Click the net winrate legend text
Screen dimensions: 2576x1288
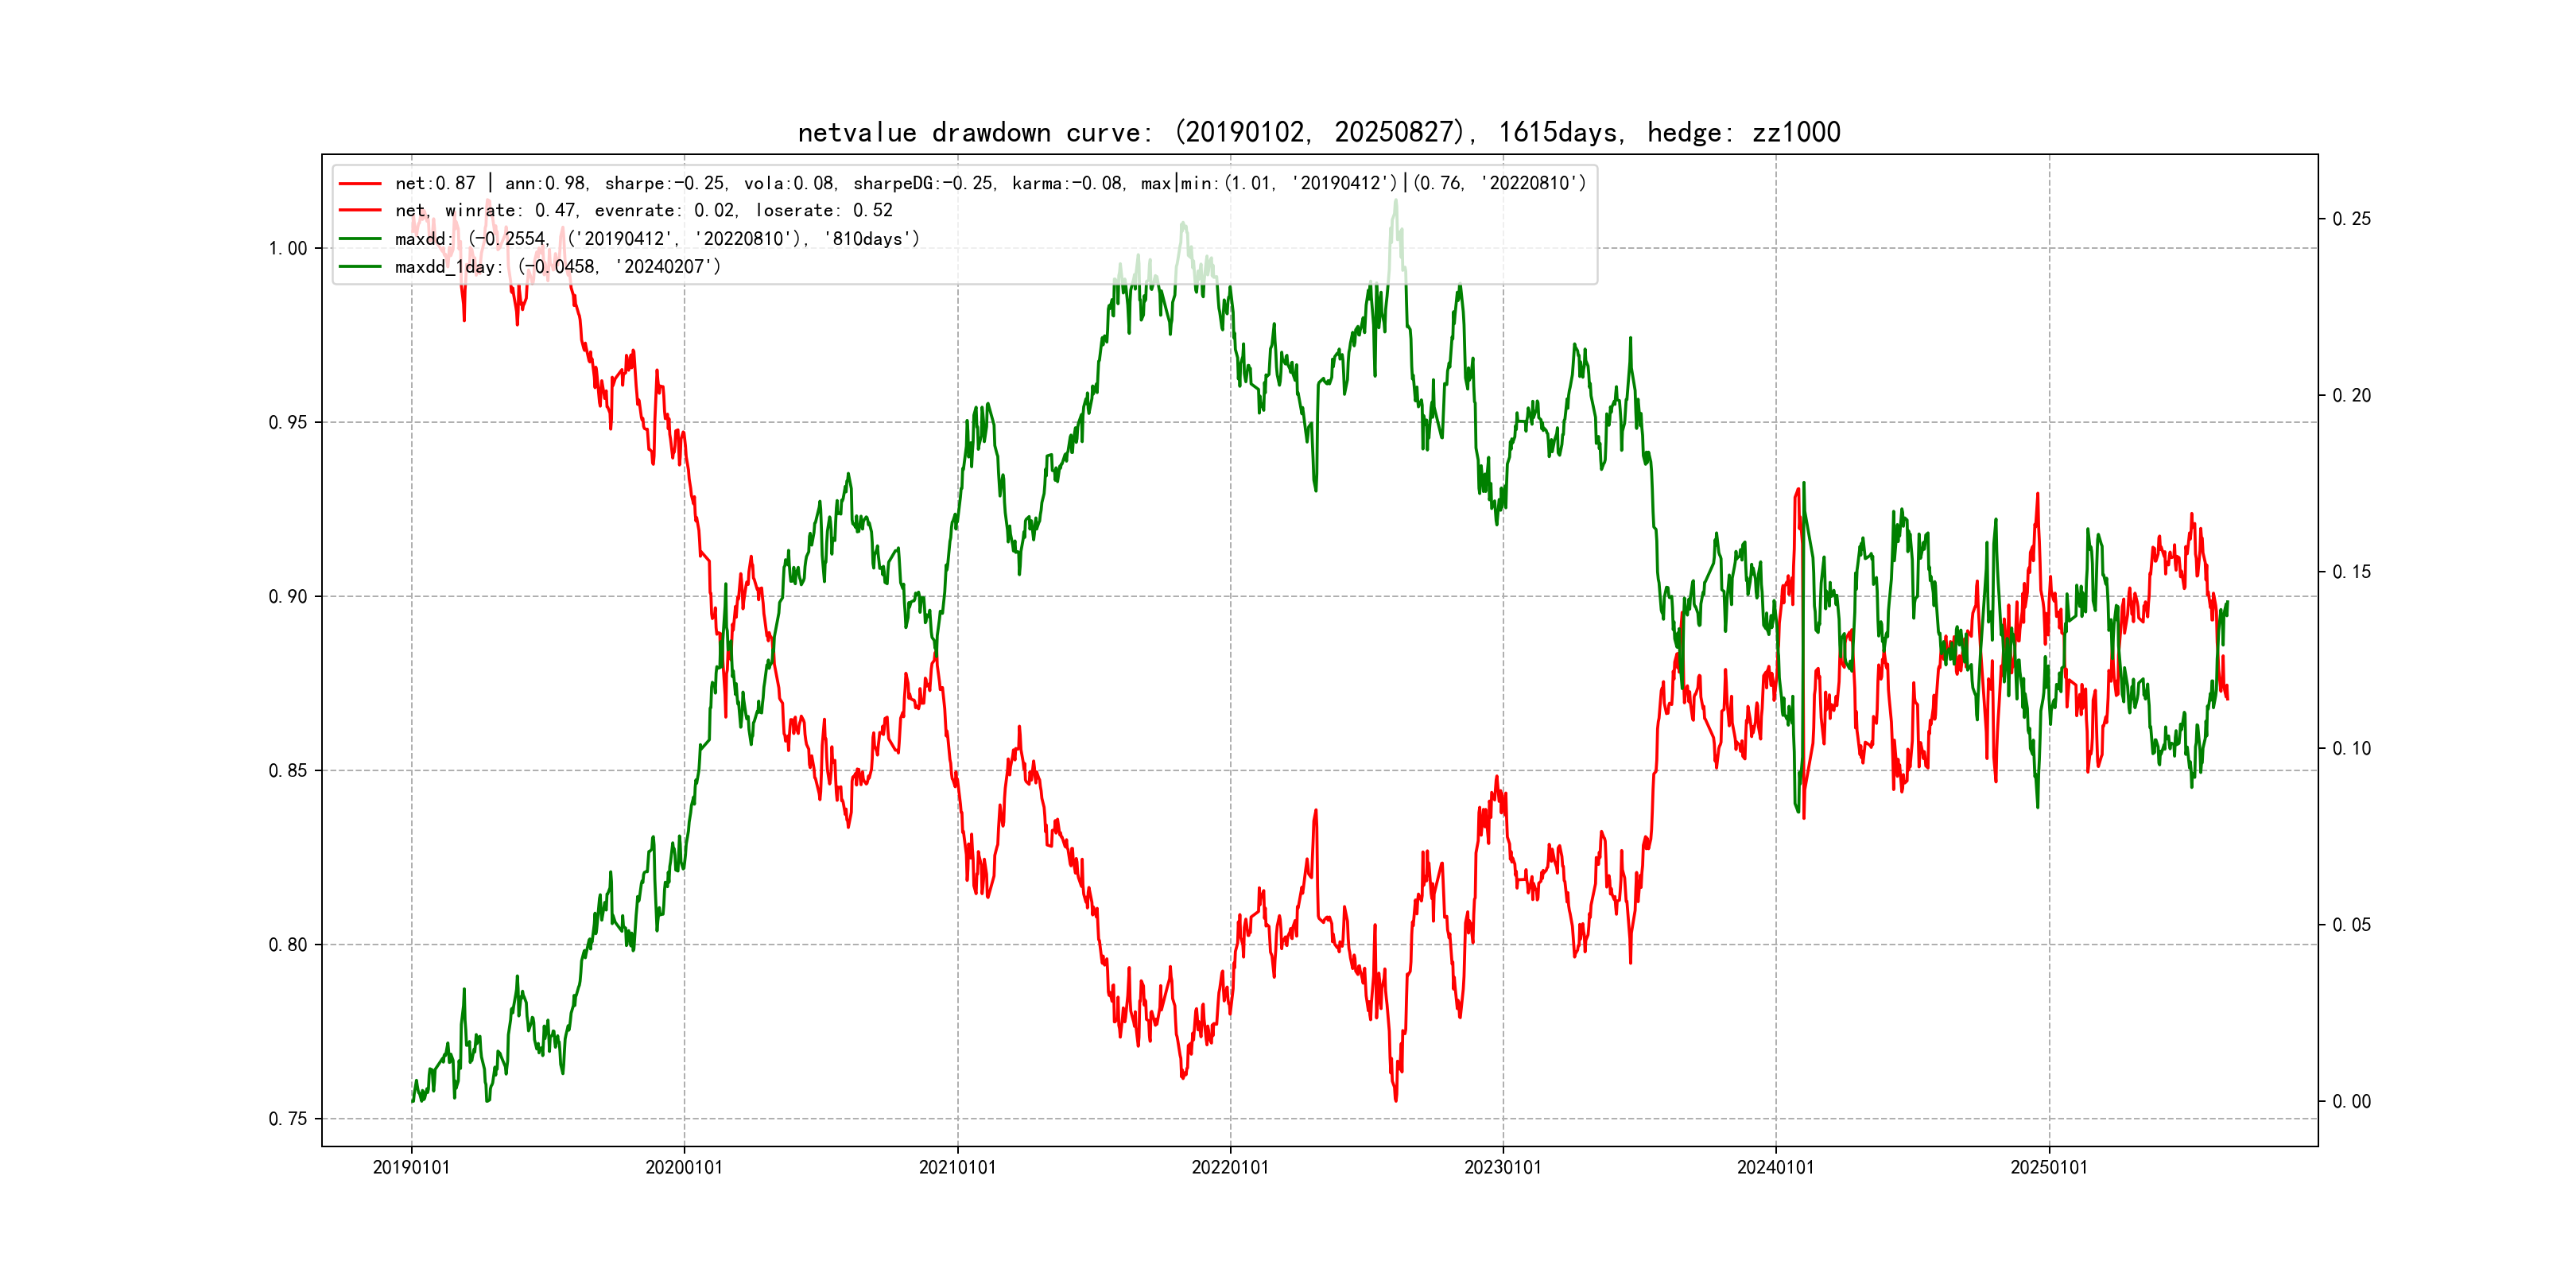[x=643, y=210]
